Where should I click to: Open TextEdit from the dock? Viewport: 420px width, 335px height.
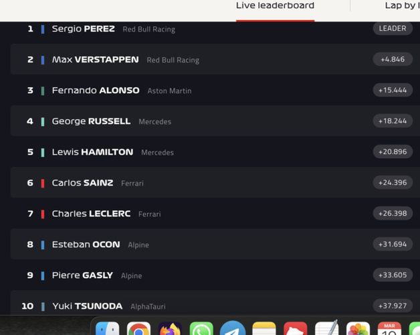point(326,328)
